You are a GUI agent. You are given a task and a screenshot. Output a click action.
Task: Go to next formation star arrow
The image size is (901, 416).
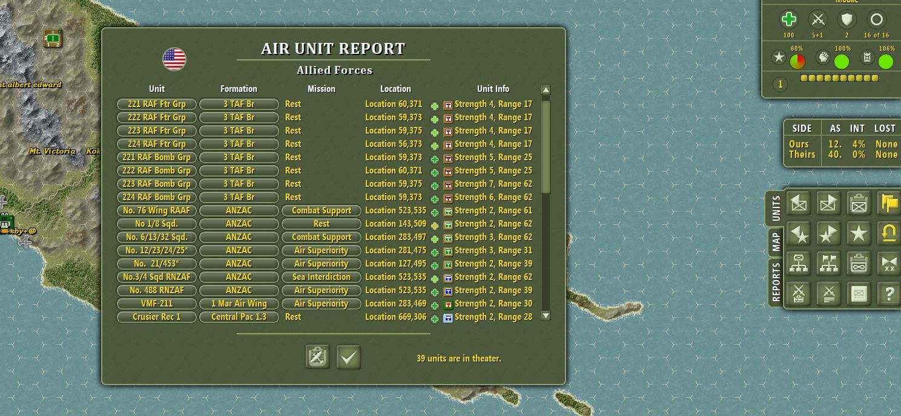(x=828, y=234)
